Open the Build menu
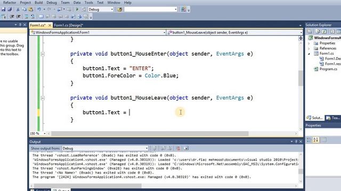The image size is (341, 191). click(38, 3)
